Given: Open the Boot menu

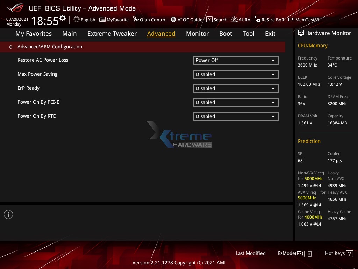Looking at the screenshot, I should pyautogui.click(x=225, y=33).
